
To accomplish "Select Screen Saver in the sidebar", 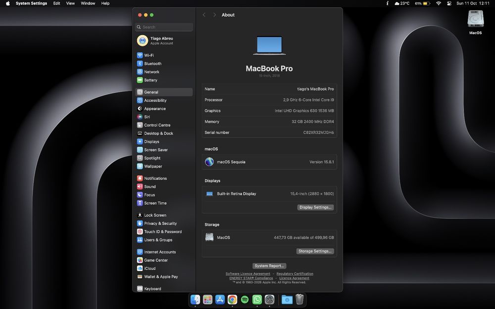I will click(x=164, y=150).
